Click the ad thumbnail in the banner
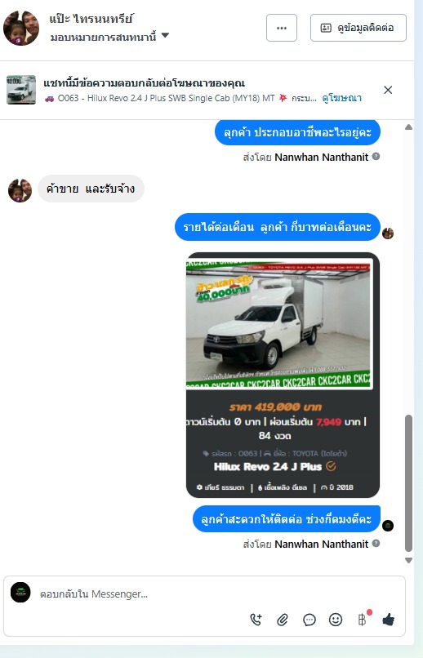This screenshot has height=658, width=423. 21,89
